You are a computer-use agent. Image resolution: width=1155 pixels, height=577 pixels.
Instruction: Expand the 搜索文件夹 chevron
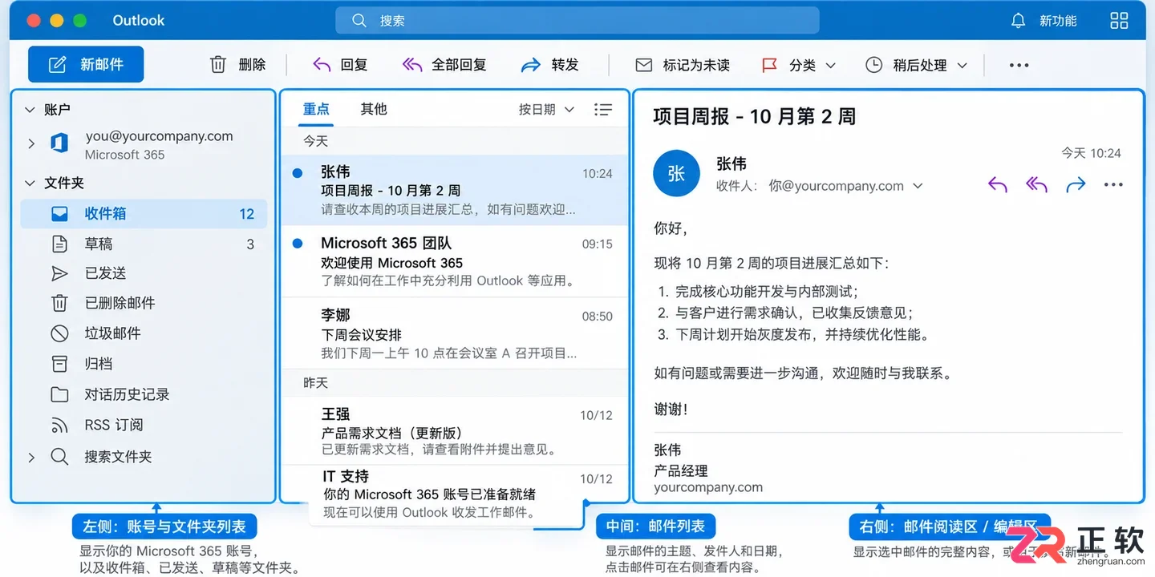[31, 458]
